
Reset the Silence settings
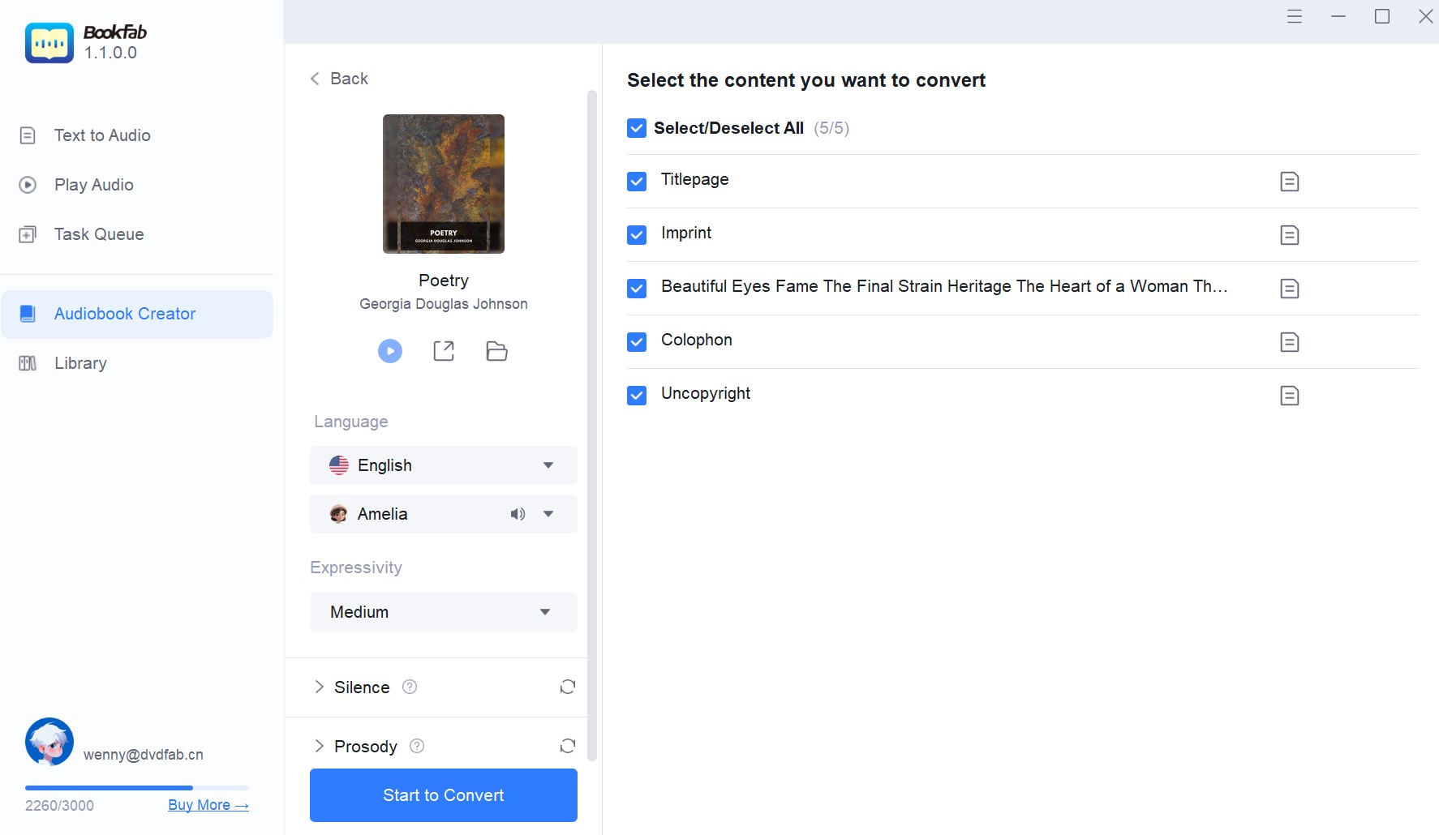tap(568, 687)
